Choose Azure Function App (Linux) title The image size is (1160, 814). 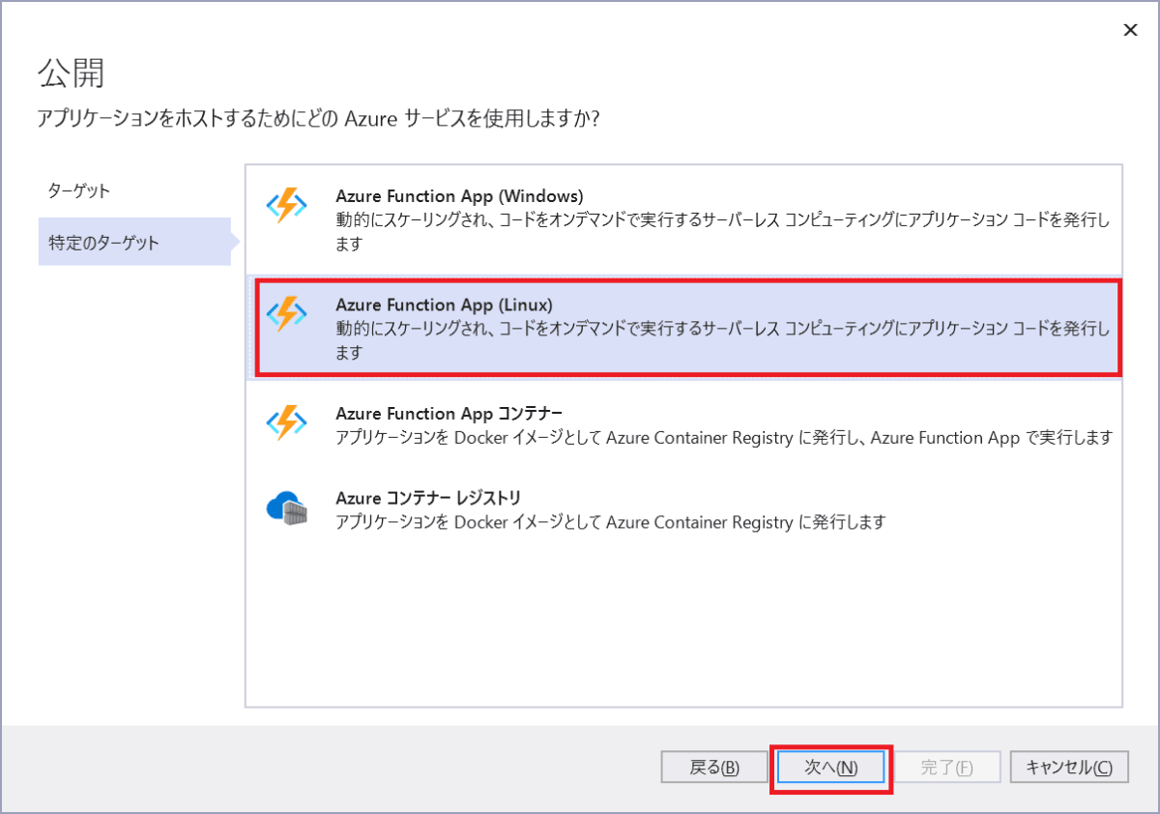point(444,305)
